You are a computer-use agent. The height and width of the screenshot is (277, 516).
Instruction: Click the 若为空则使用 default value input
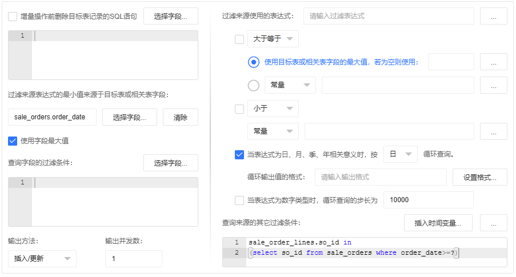click(x=451, y=62)
